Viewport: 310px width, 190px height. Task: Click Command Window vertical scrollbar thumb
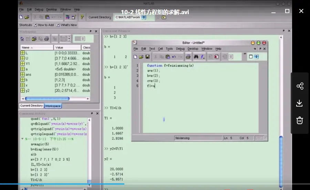[x=281, y=161]
